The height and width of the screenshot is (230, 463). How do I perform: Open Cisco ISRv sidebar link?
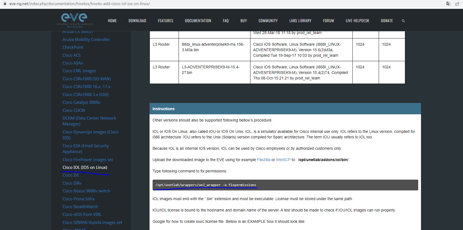click(x=72, y=183)
